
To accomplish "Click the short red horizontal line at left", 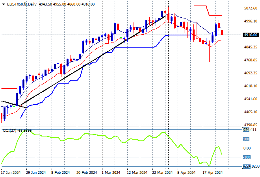I will [9, 88].
